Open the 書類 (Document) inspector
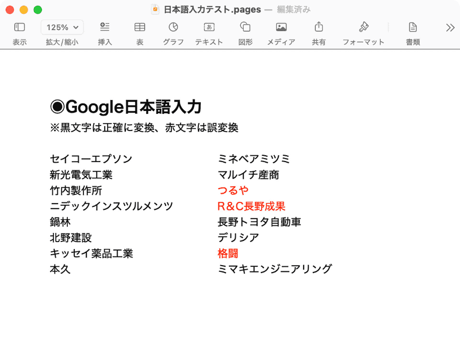The width and height of the screenshot is (460, 349). pos(413,27)
